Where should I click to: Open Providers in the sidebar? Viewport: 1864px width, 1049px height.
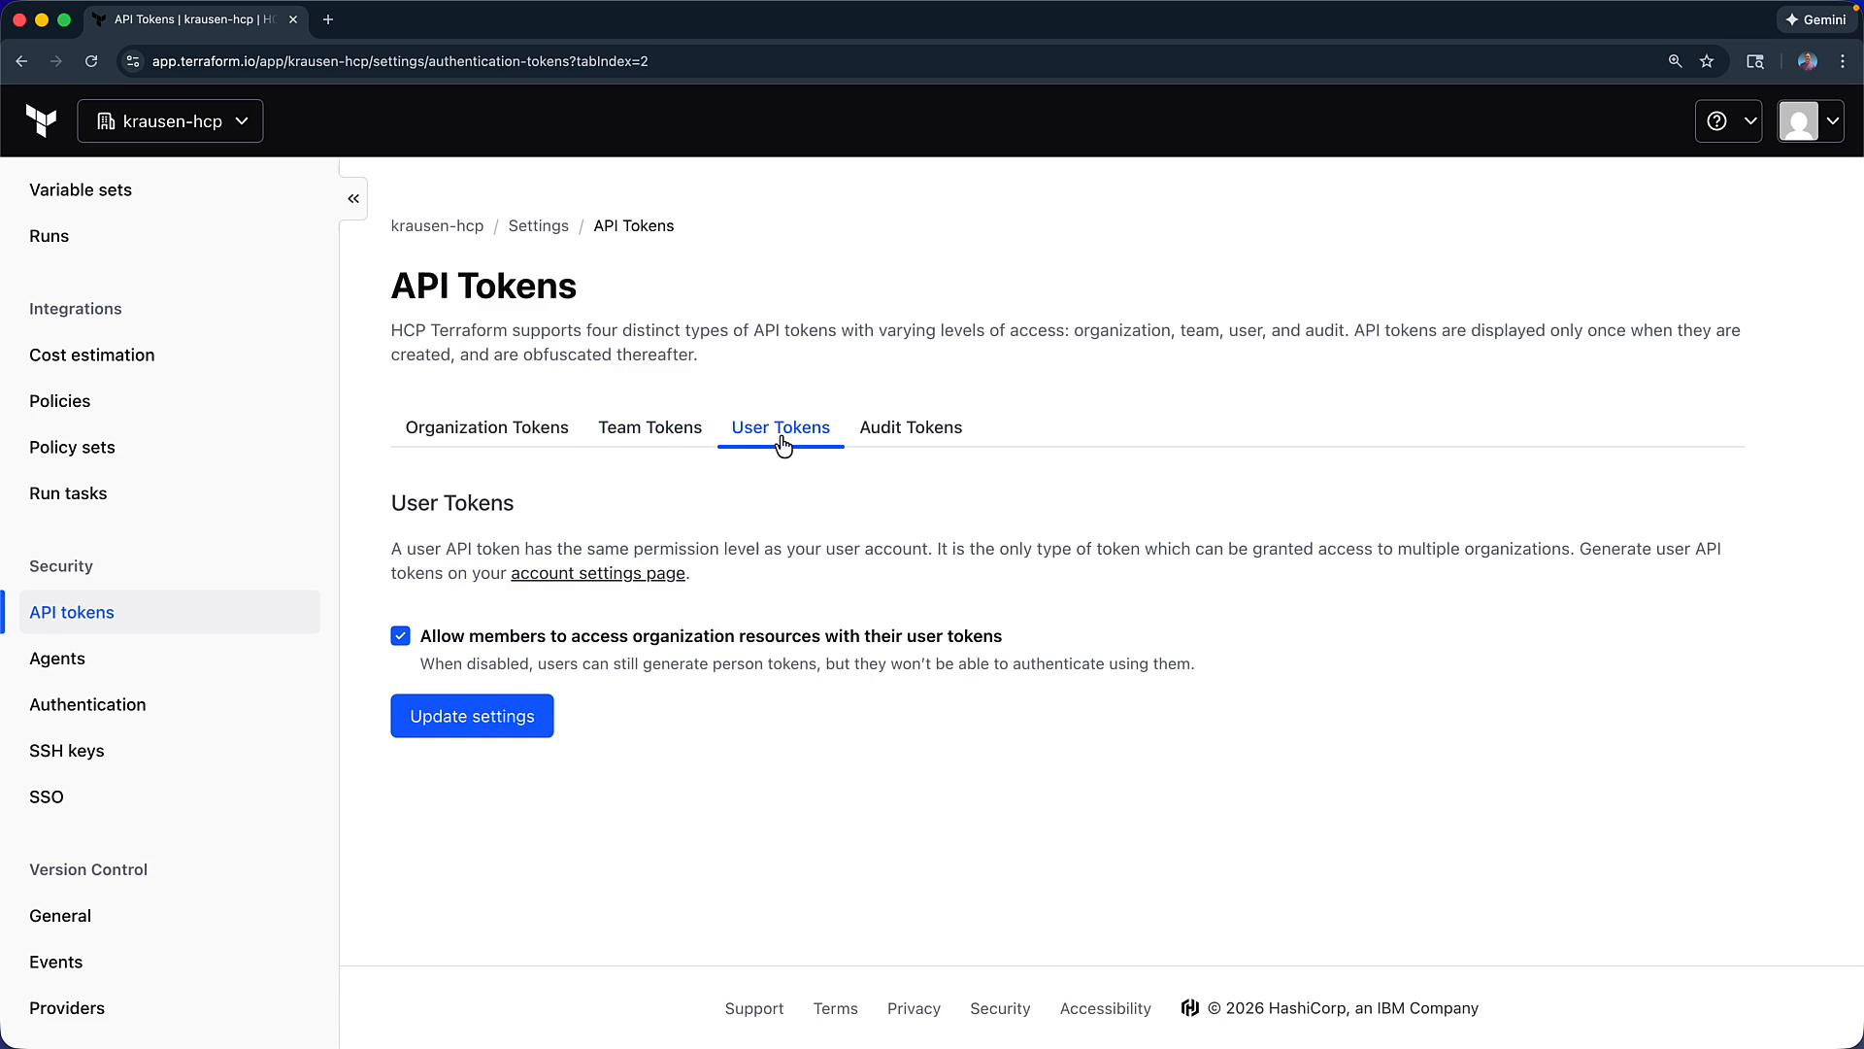pos(66,1008)
